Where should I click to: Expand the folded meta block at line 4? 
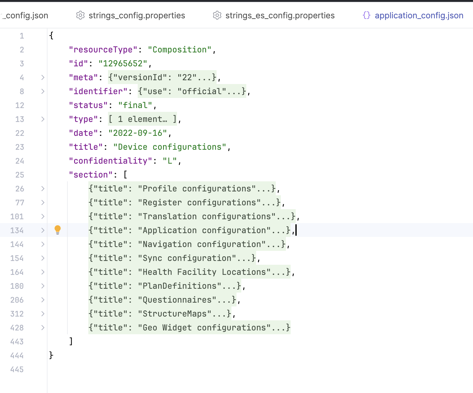click(x=43, y=77)
